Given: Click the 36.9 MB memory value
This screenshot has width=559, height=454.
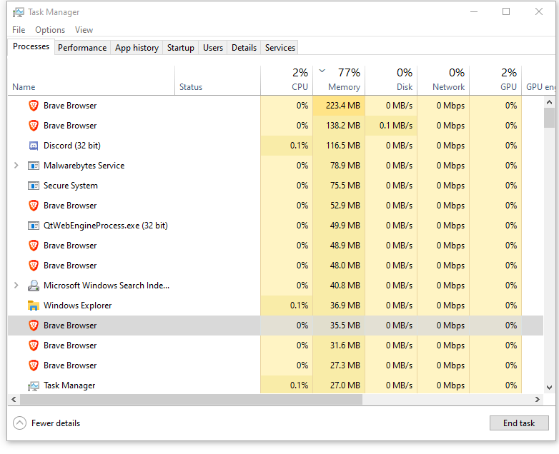Looking at the screenshot, I should [x=345, y=306].
